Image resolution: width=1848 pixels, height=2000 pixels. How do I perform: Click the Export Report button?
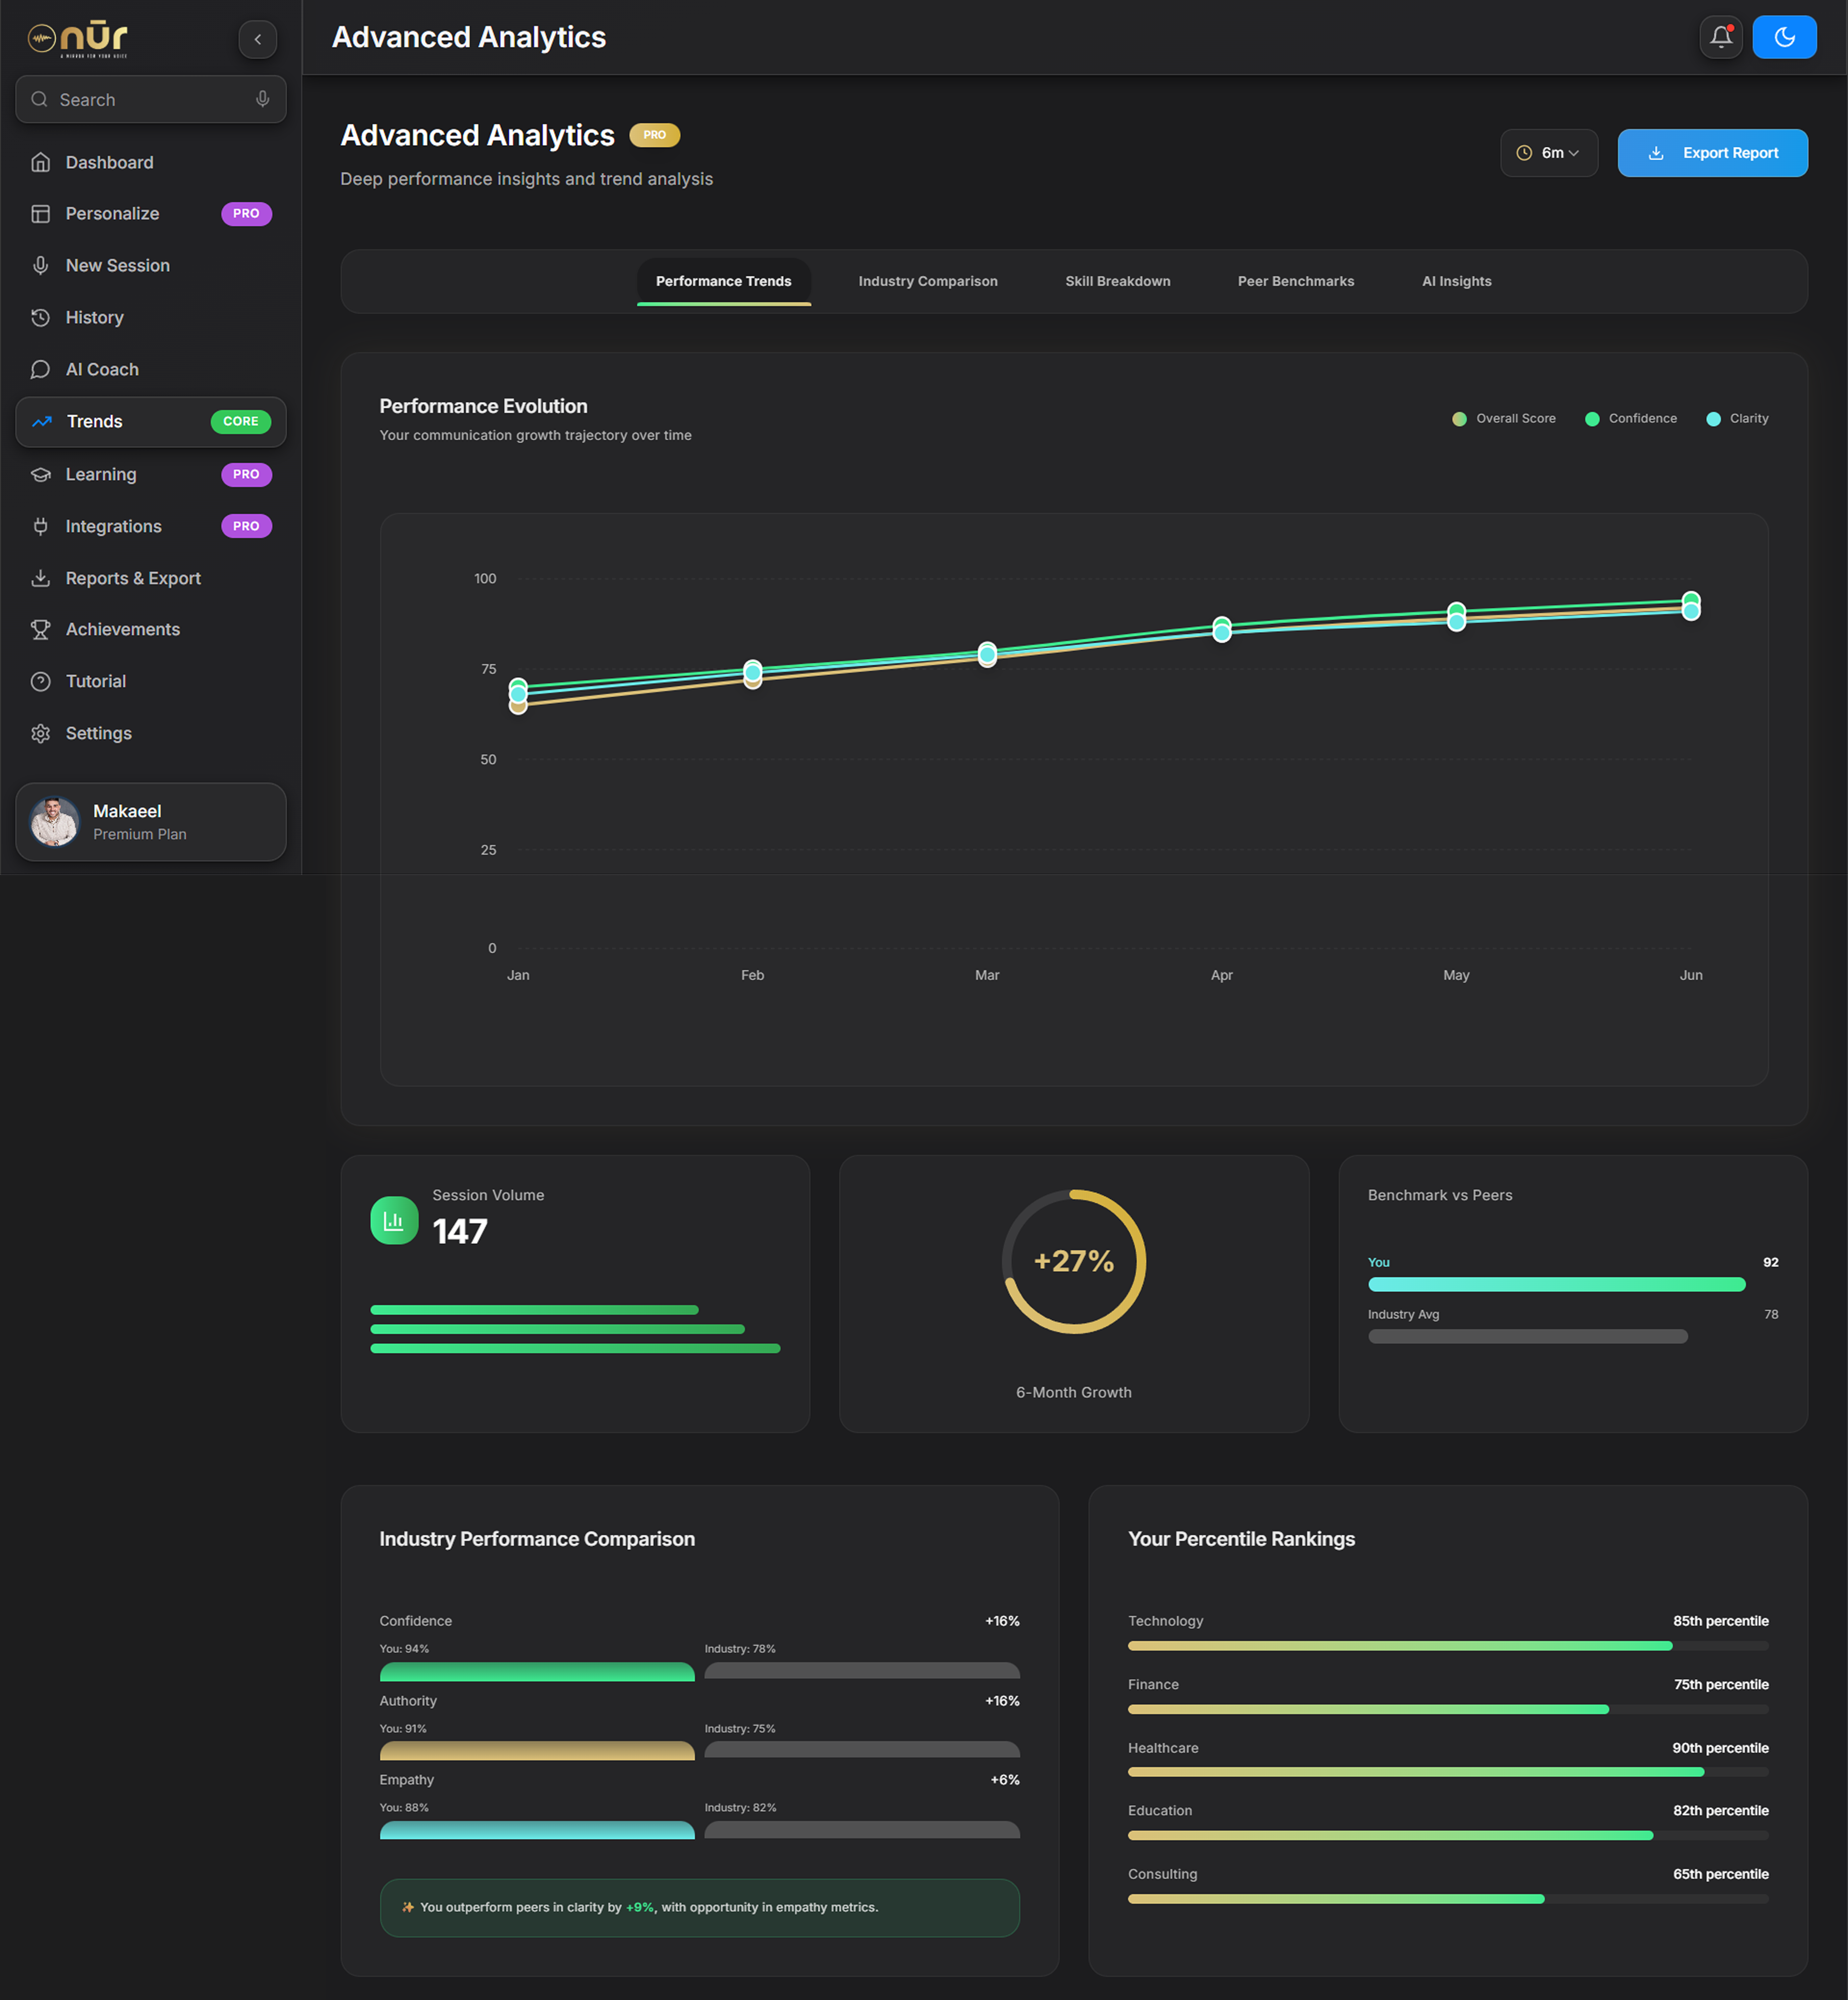[x=1712, y=153]
